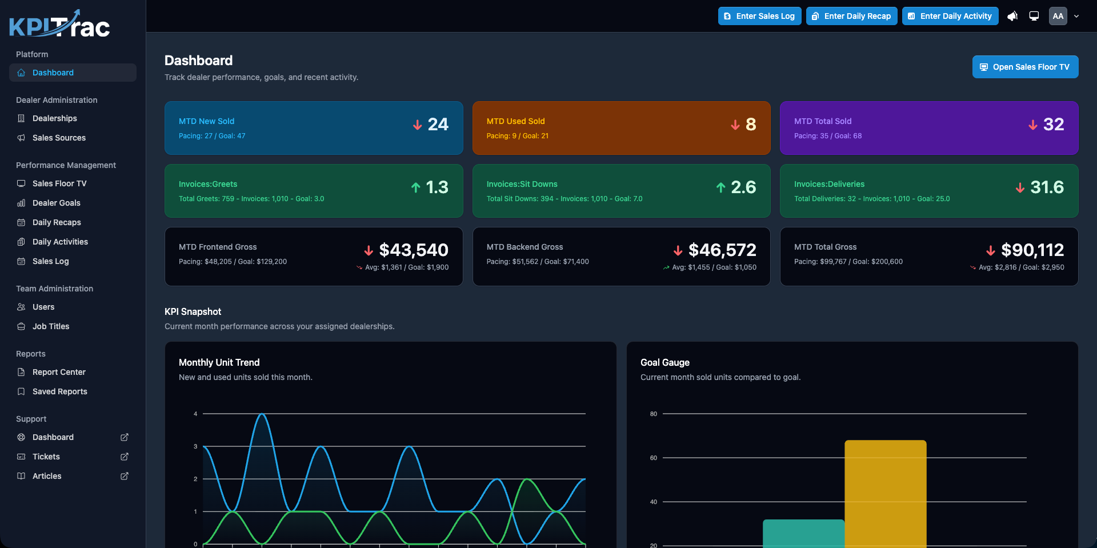Viewport: 1097px width, 548px height.
Task: Click the MTD New Sold card
Action: pos(314,128)
